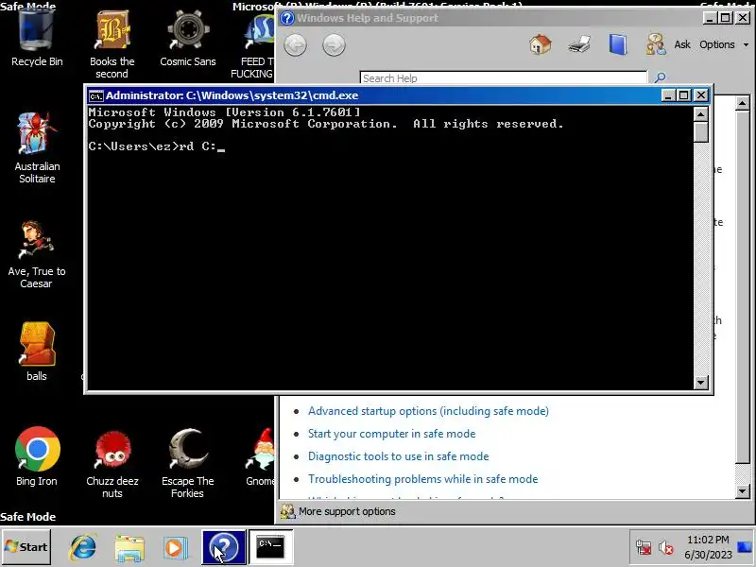Image resolution: width=756 pixels, height=567 pixels.
Task: Click the network status tray icon
Action: pyautogui.click(x=644, y=548)
